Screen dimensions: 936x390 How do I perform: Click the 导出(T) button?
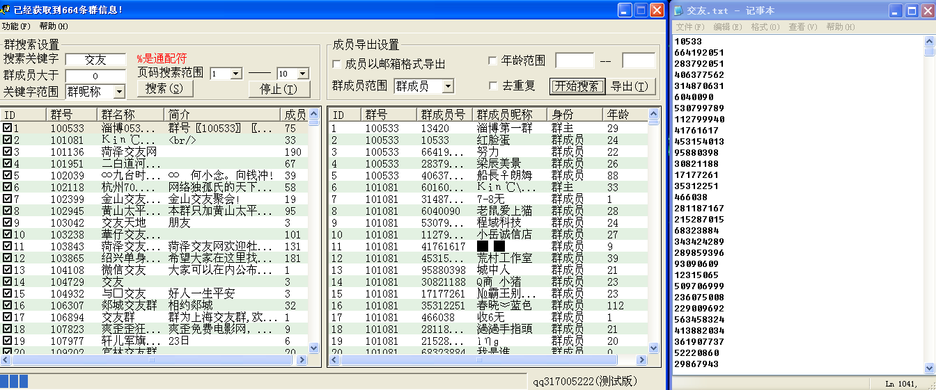632,86
